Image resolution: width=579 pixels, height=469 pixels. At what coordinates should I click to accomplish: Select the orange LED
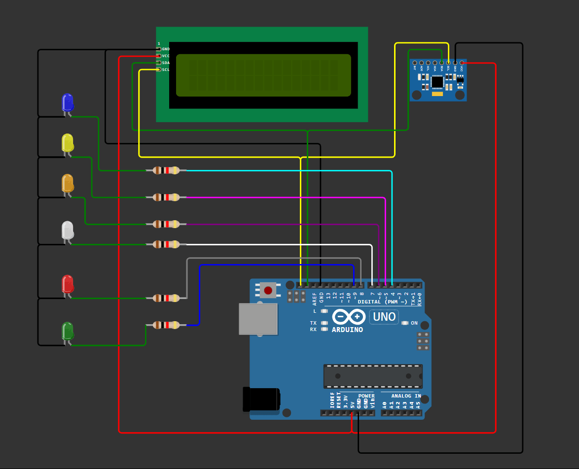pyautogui.click(x=68, y=183)
